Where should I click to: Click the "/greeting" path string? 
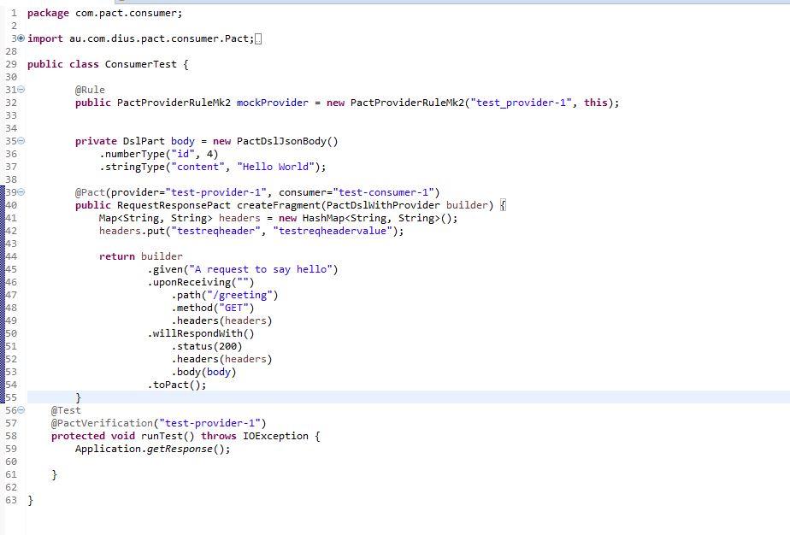(239, 295)
